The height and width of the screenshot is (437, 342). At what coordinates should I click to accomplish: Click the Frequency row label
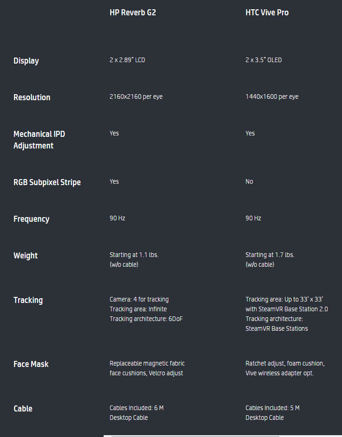32,219
